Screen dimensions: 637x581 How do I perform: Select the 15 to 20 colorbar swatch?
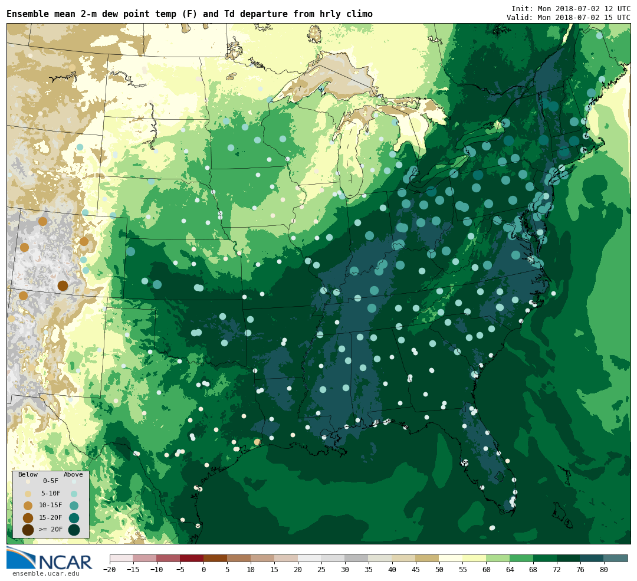click(x=287, y=558)
